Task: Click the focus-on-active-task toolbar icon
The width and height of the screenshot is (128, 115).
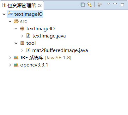Action: [x=100, y=5]
